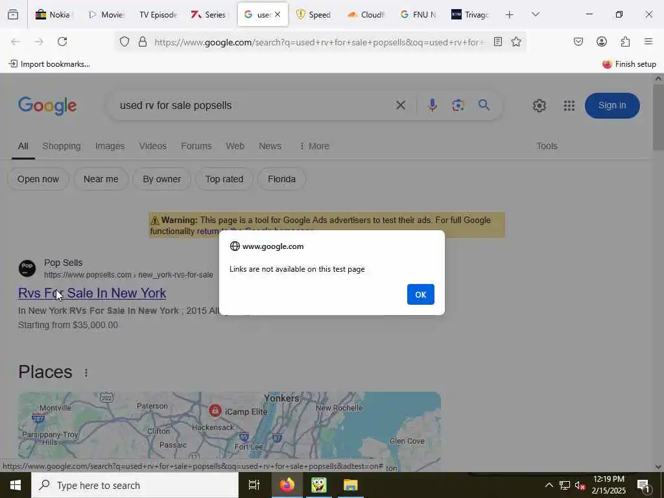Open the Firefox account icon
Image resolution: width=664 pixels, height=498 pixels.
(x=602, y=41)
